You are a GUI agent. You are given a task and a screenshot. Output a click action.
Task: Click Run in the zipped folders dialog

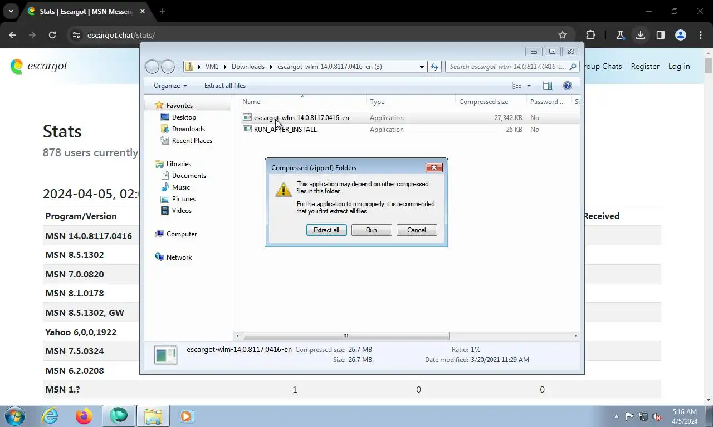pyautogui.click(x=372, y=230)
